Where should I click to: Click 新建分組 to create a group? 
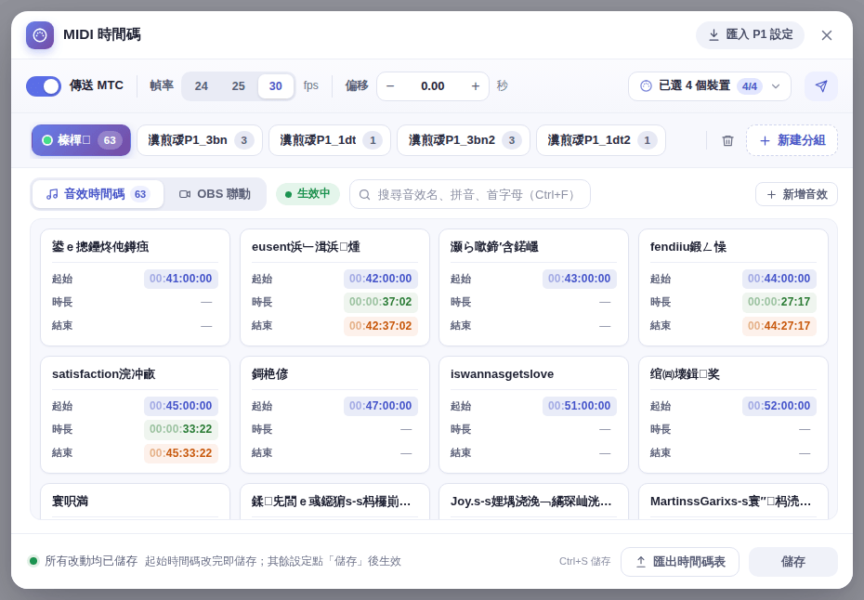(x=792, y=140)
